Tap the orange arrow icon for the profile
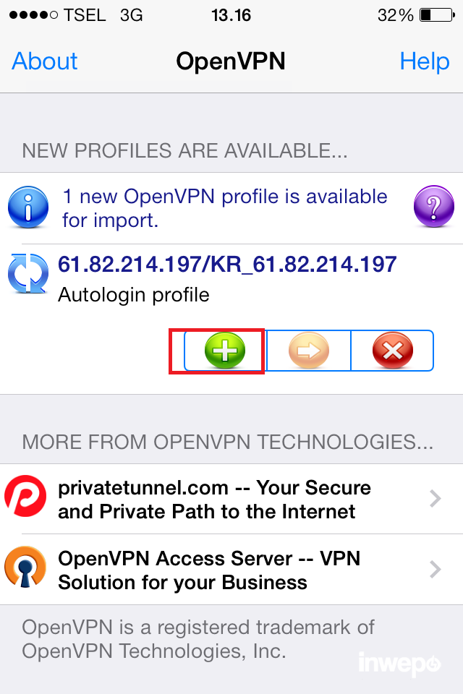Viewport: 463px width, 694px height. [308, 351]
